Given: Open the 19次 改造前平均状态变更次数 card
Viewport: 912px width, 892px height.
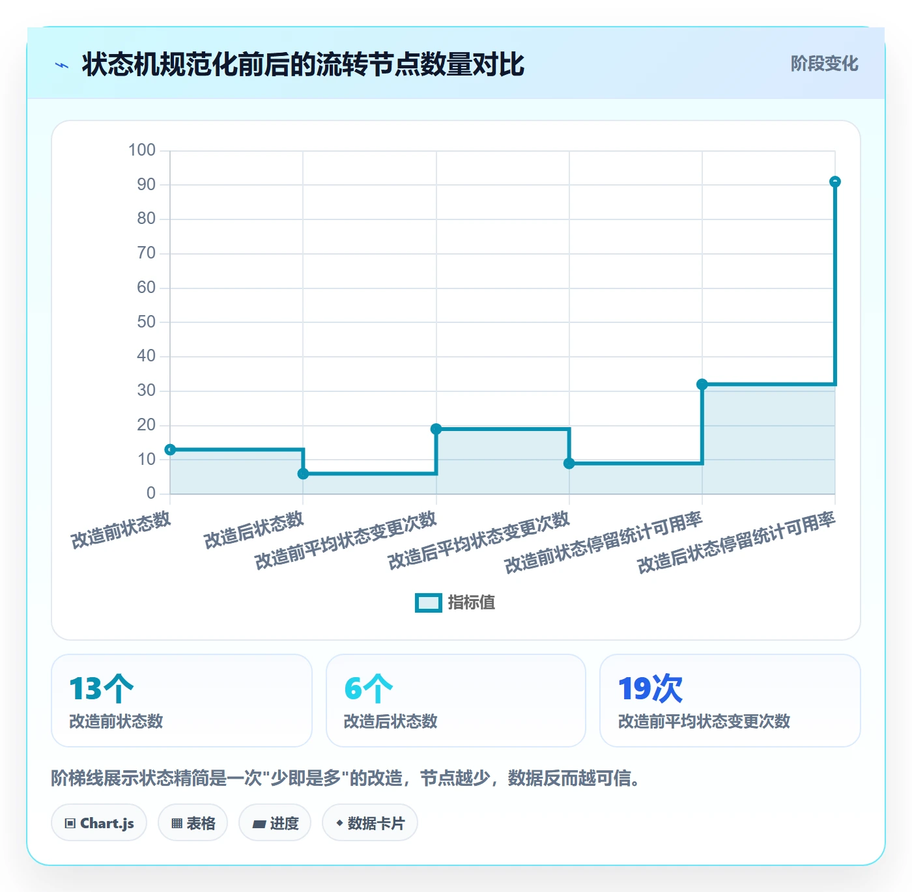Looking at the screenshot, I should [730, 701].
